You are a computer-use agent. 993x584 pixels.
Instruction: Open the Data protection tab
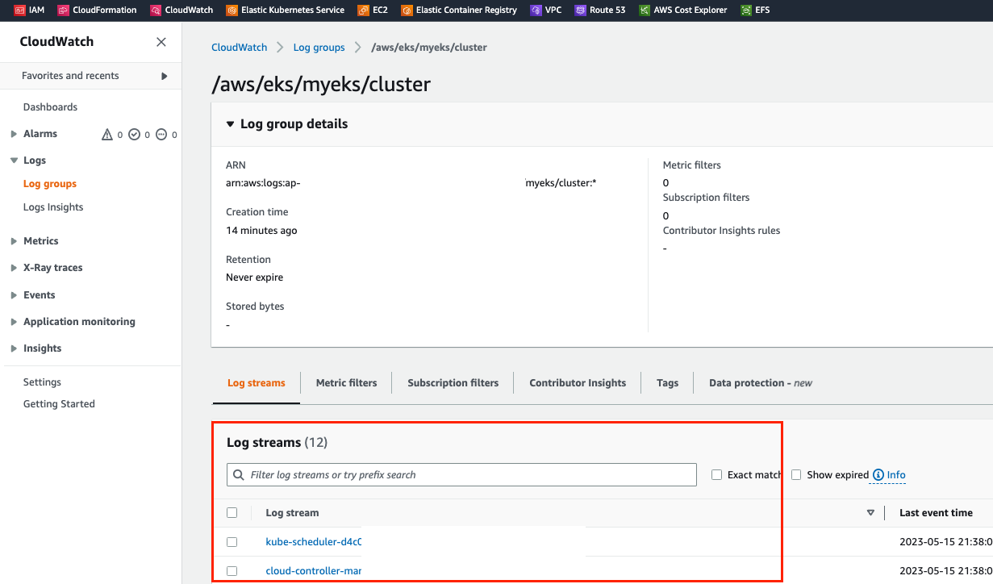point(761,383)
